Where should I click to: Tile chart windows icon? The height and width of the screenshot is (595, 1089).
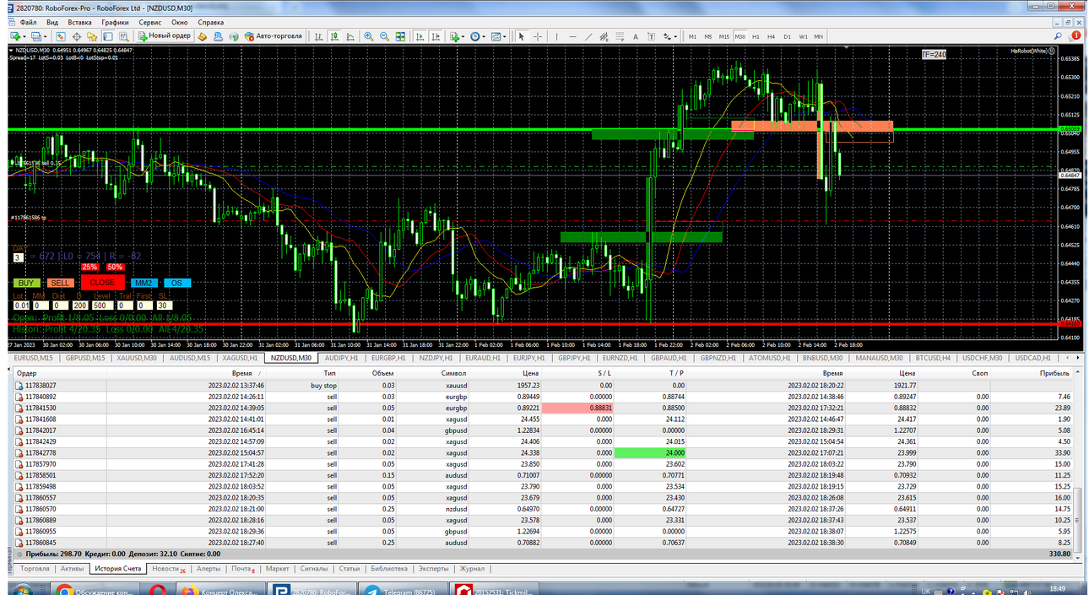point(400,36)
